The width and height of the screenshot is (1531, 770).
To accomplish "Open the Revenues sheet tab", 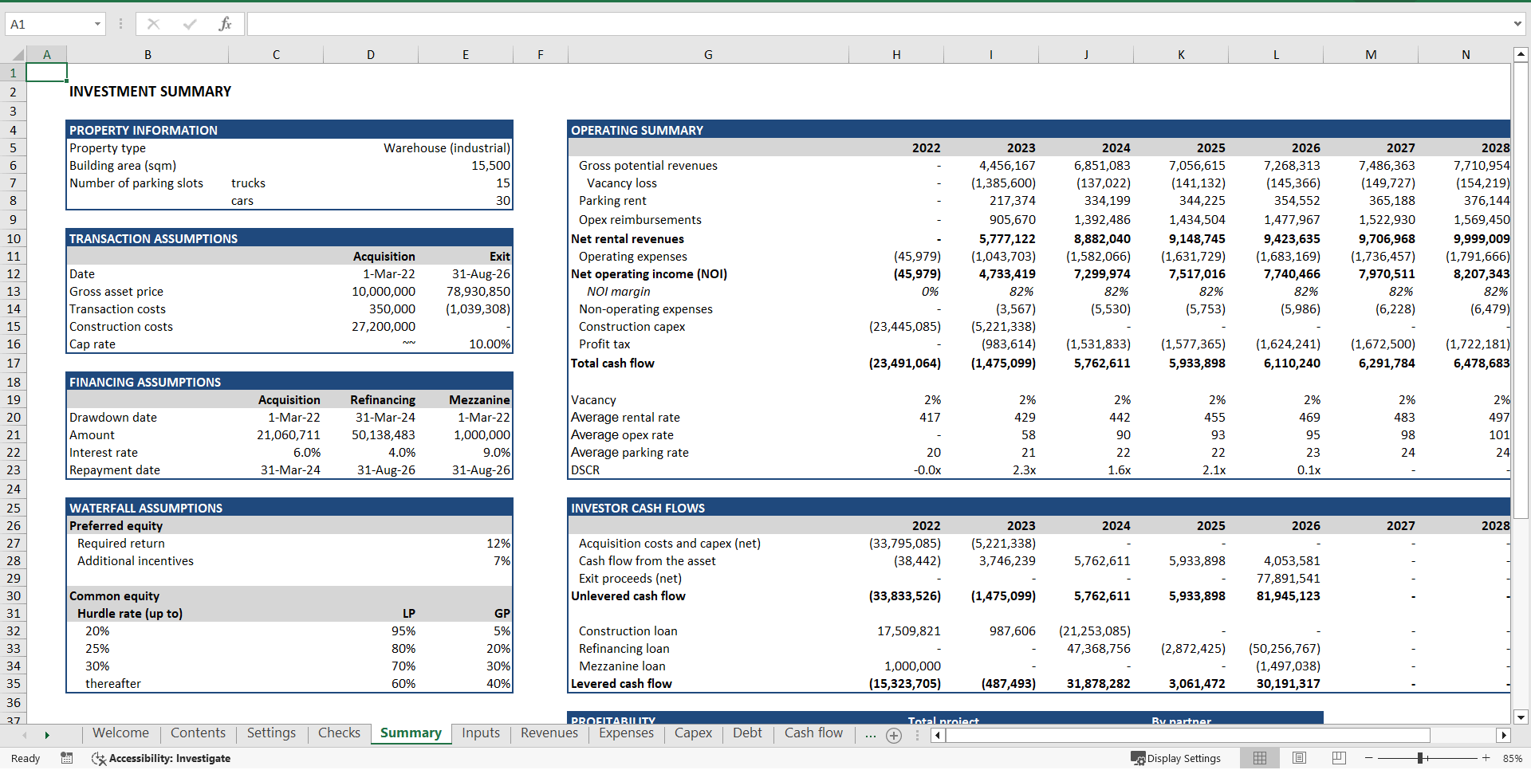I will click(549, 733).
